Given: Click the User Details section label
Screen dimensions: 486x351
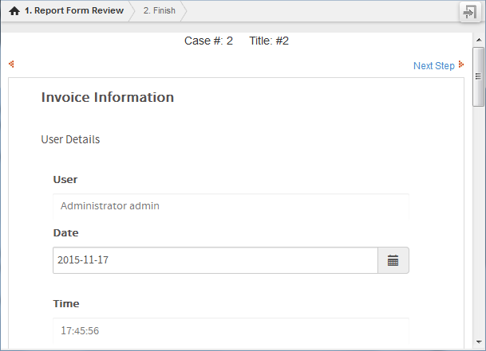Looking at the screenshot, I should (x=70, y=139).
